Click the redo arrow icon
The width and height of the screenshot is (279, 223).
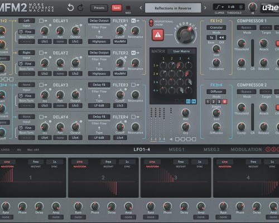80,8
